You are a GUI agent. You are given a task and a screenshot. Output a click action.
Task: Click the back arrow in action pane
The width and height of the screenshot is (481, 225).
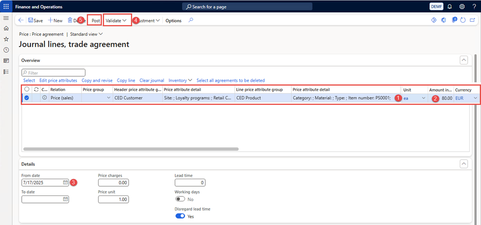[x=21, y=21]
